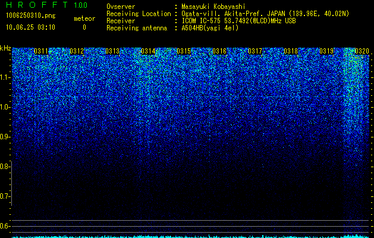Click the Ogata-vill. Akita-Pref. JAPAN location text
374x238 pixels.
click(x=265, y=14)
